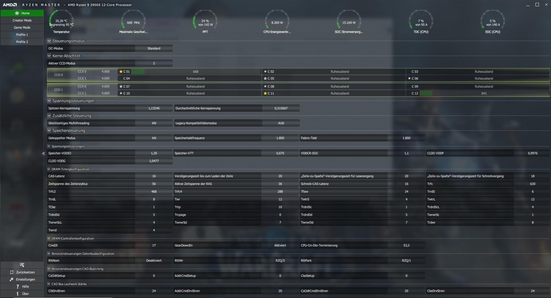Image resolution: width=551 pixels, height=298 pixels.
Task: Click core C 12 speed 641 bar
Action: click(x=484, y=93)
